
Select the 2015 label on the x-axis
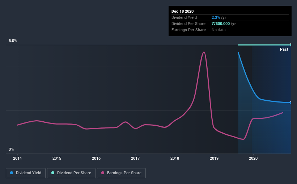click(57, 158)
